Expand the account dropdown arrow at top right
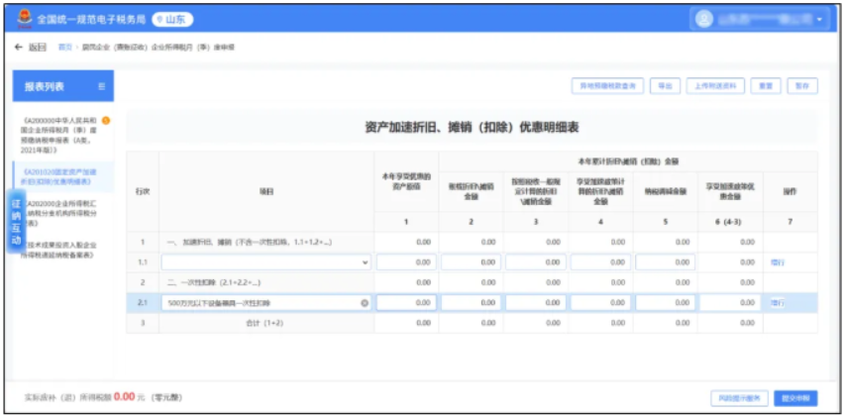This screenshot has width=845, height=418. pos(819,20)
